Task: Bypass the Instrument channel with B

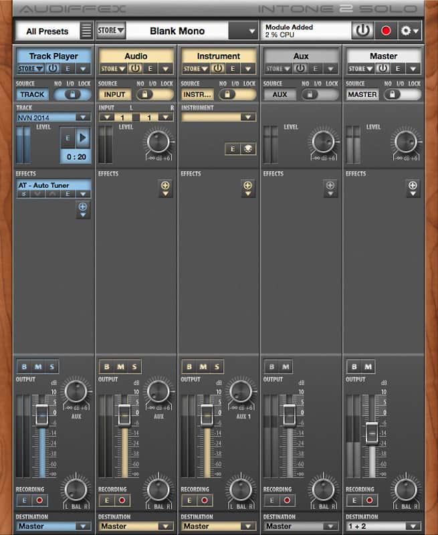Action: point(189,366)
